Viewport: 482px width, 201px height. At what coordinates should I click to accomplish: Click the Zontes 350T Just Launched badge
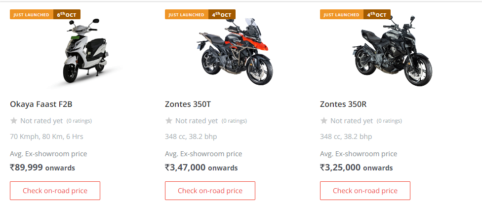[x=200, y=15]
